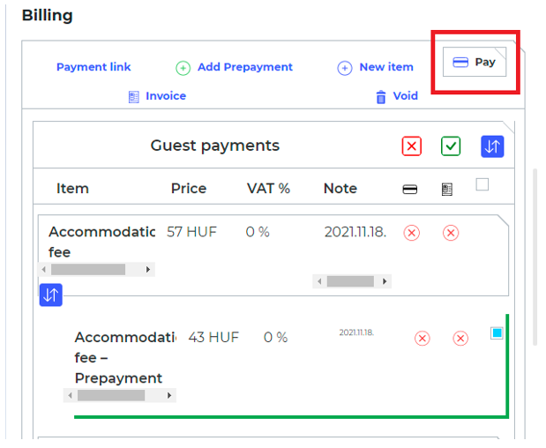The image size is (546, 448).
Task: Click the green checkmark icon in Guest payments header
Action: [x=451, y=146]
